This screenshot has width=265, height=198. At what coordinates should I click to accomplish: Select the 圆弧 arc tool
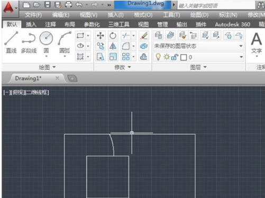coord(65,42)
